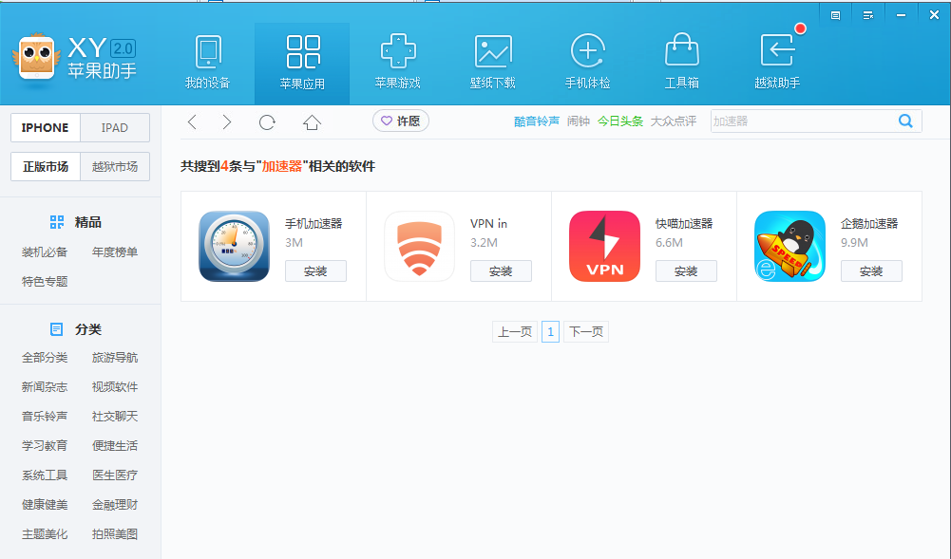Open 快喵加速器 VPN app icon

click(x=604, y=246)
